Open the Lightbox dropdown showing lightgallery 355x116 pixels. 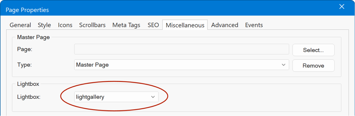pos(116,97)
